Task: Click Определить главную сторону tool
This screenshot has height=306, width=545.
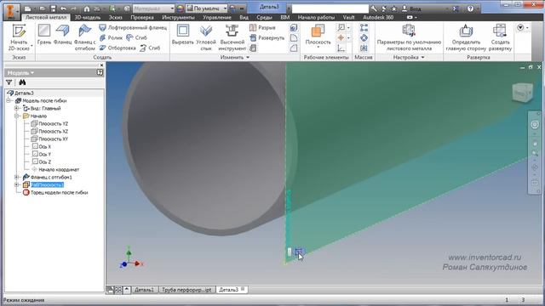Action: click(466, 37)
